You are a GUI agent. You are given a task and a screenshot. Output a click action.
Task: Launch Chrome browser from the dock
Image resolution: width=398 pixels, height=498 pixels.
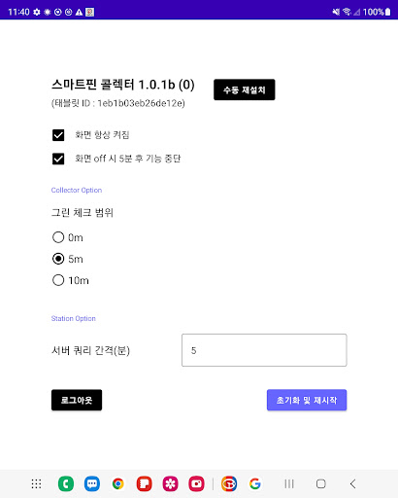pos(118,483)
